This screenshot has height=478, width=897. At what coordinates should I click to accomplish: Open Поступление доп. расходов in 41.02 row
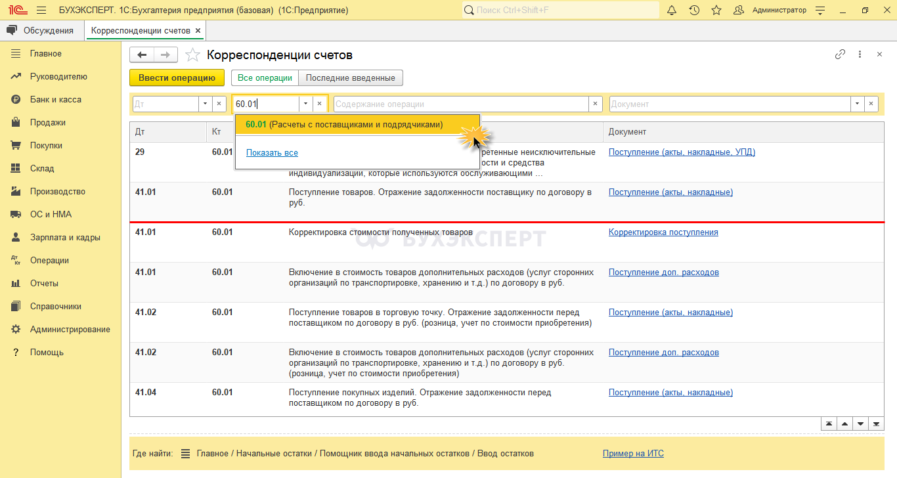click(x=664, y=352)
